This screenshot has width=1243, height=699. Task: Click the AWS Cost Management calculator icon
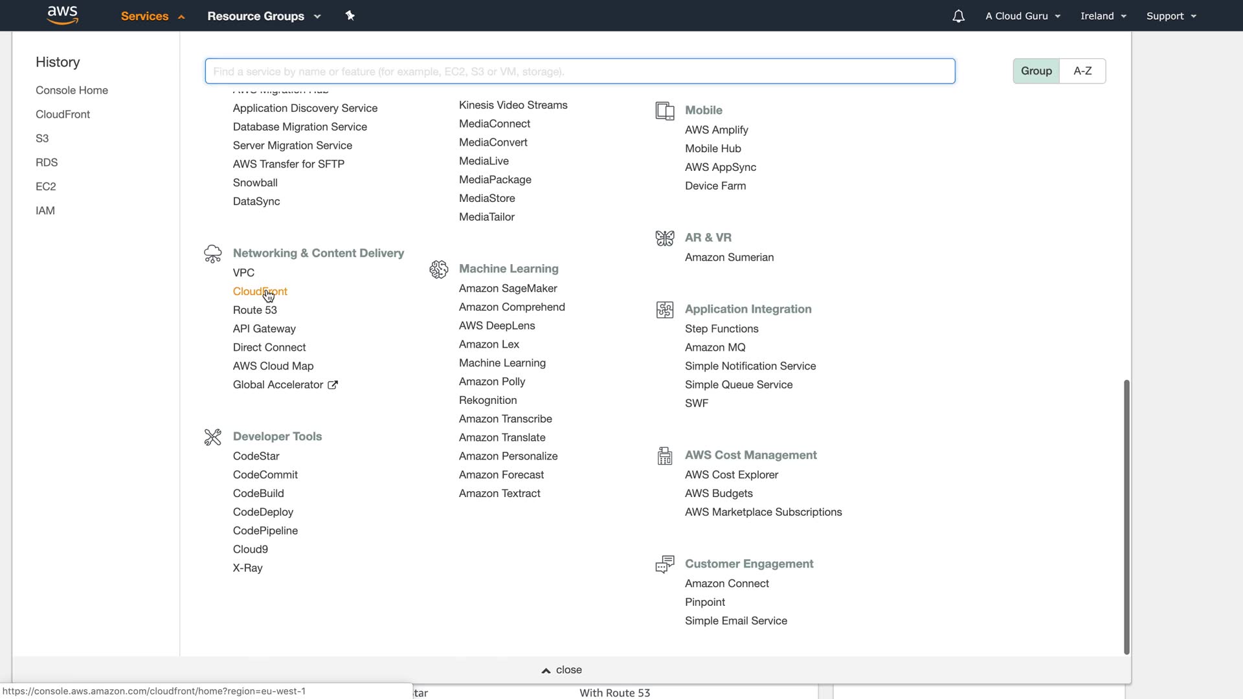664,456
